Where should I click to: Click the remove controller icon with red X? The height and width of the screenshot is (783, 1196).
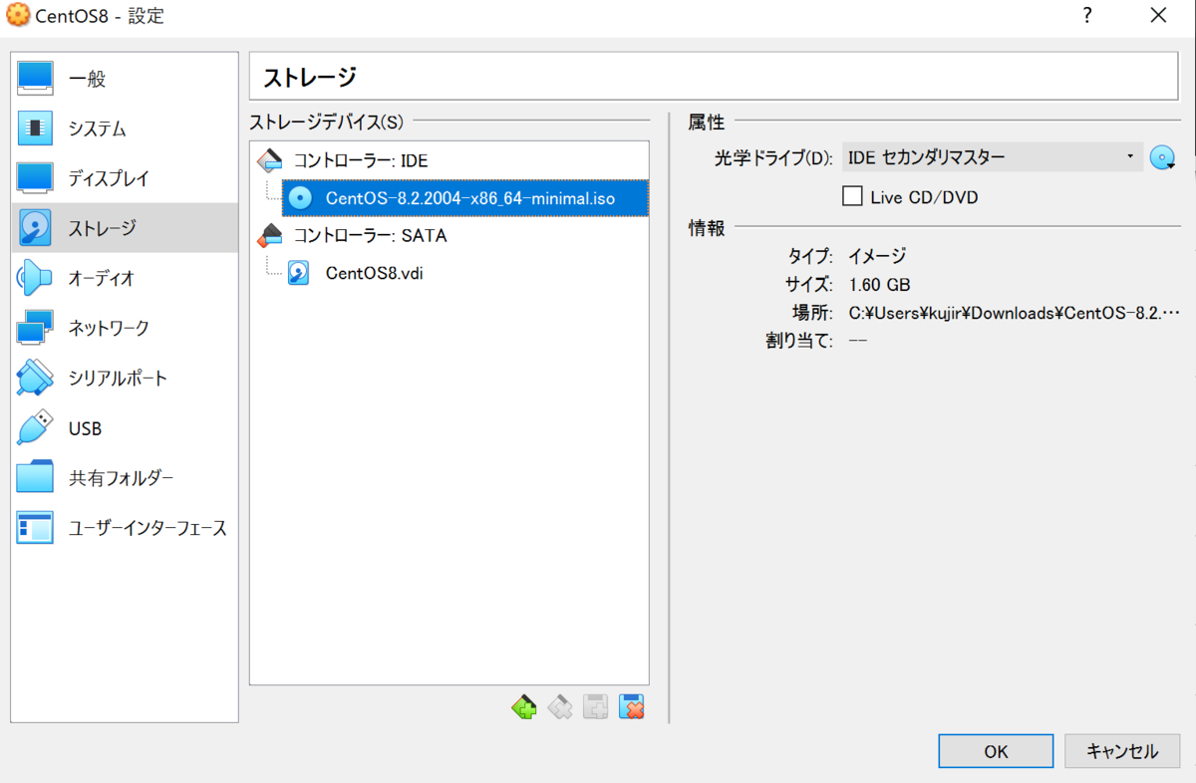632,706
